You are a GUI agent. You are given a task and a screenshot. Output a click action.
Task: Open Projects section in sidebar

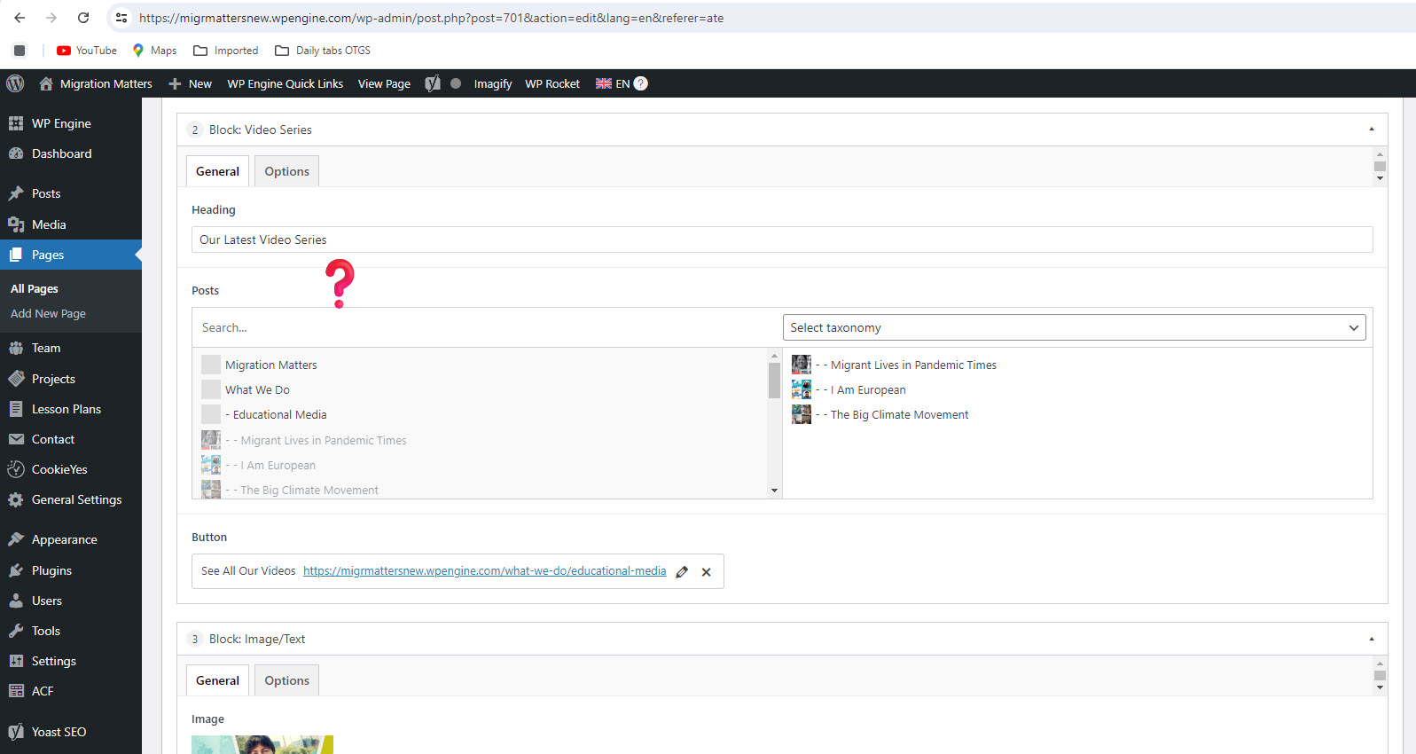coord(71,379)
